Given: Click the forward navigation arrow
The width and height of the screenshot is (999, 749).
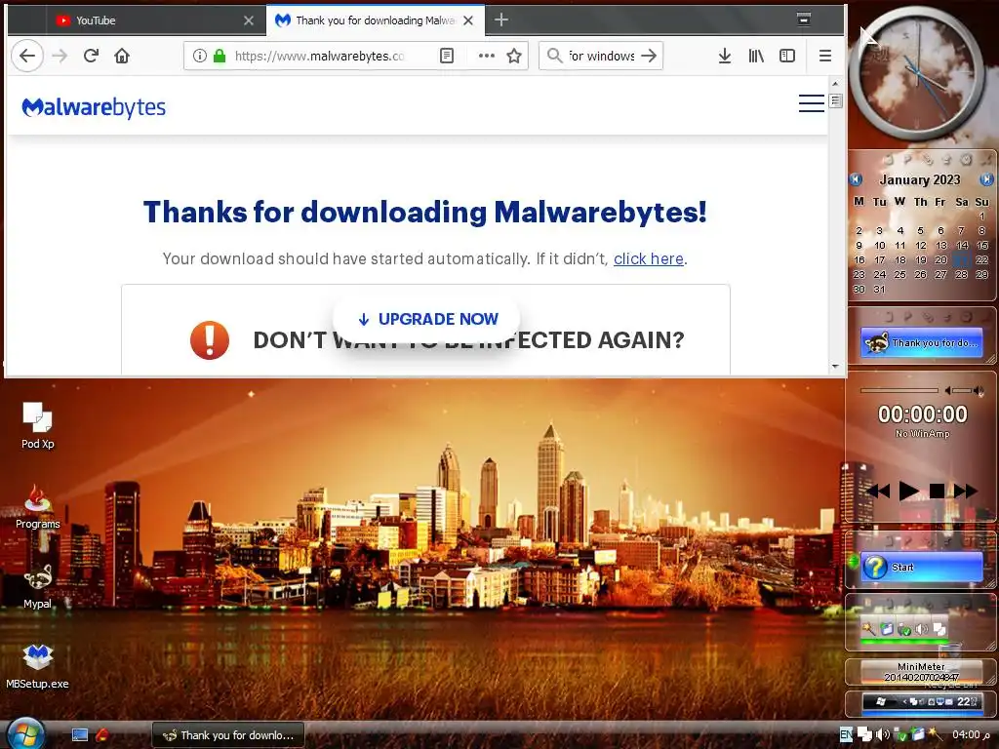Looking at the screenshot, I should [60, 56].
